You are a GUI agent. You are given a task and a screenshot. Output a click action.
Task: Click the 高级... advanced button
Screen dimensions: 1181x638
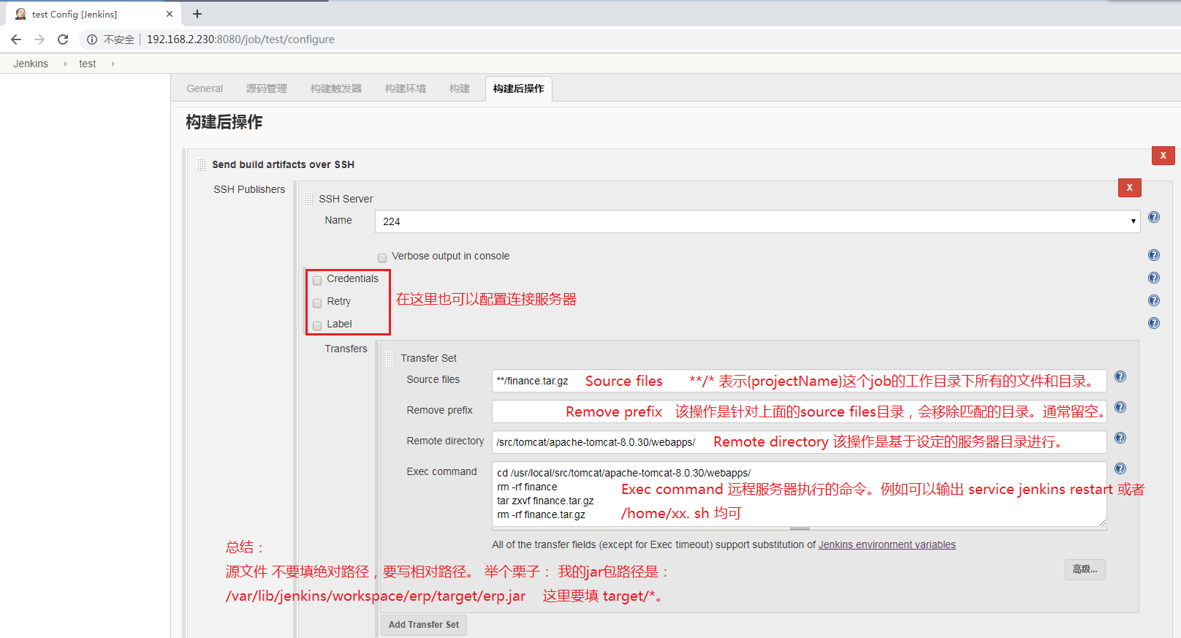(x=1085, y=569)
